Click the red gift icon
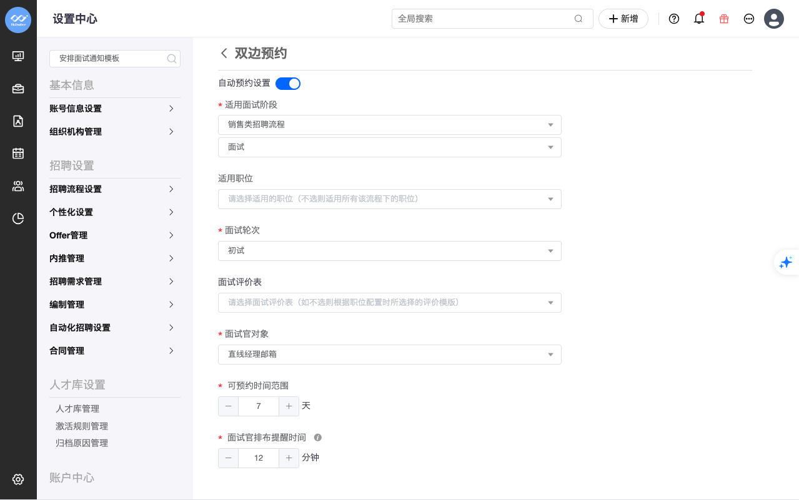 point(724,19)
